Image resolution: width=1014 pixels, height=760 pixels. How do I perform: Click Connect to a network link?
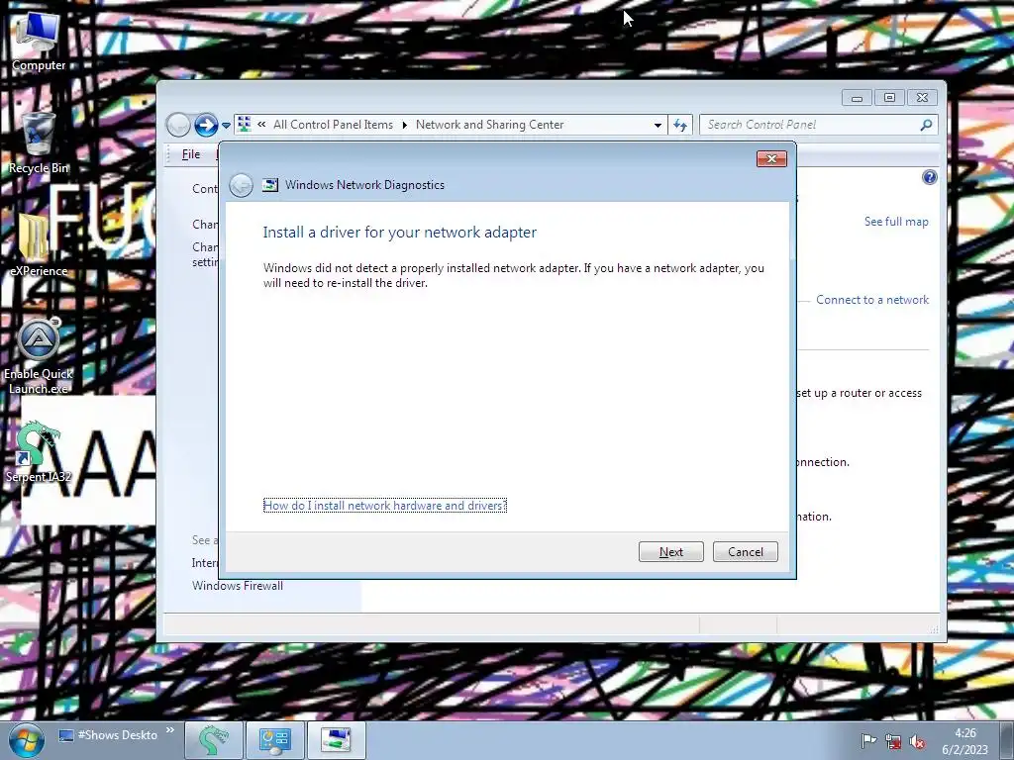[872, 300]
